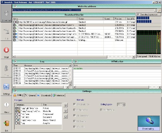Image resolution: width=162 pixels, height=133 pixels.
Task: Select the Interface settings tab
Action: [59, 95]
